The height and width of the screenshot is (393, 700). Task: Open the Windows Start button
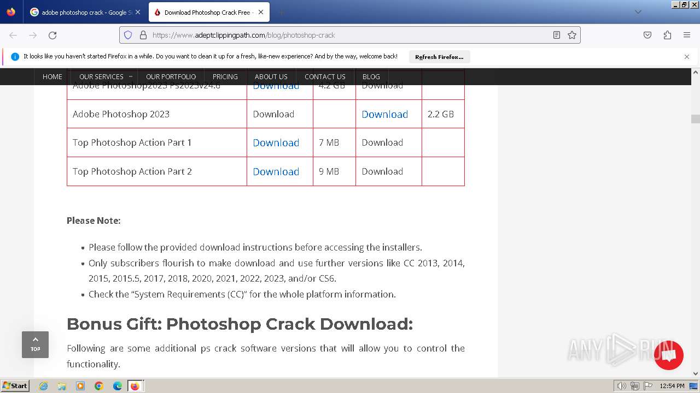point(15,385)
